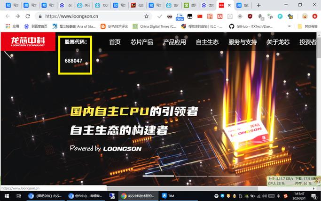Open the Windows Start menu
Screen dimensions: 321x201
click(x=7, y=196)
